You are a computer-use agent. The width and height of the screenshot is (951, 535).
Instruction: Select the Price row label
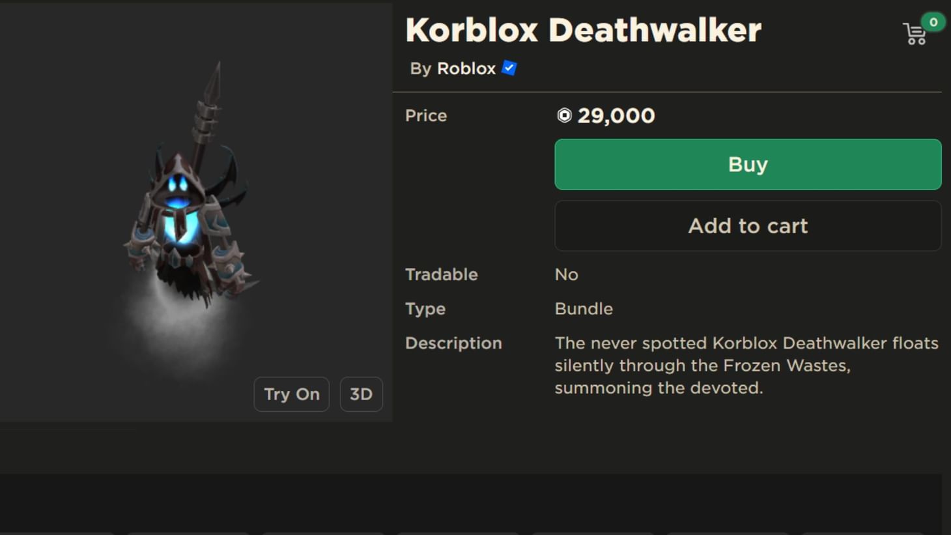[x=425, y=115]
